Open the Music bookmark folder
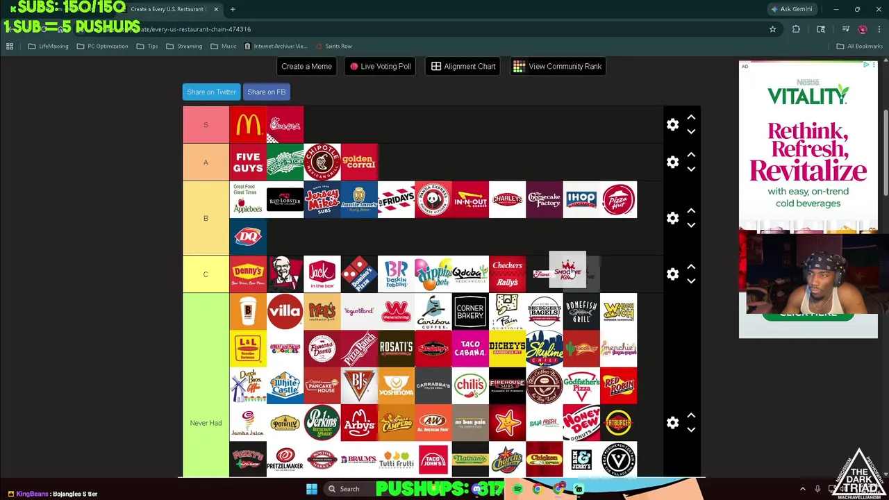889x500 pixels. coord(223,47)
